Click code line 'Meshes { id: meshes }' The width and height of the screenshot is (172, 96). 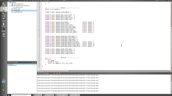pos(53,9)
